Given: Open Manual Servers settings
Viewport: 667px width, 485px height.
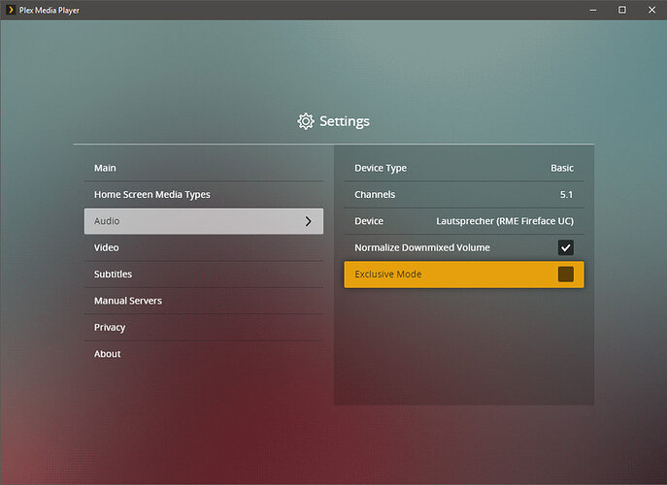Looking at the screenshot, I should click(203, 301).
